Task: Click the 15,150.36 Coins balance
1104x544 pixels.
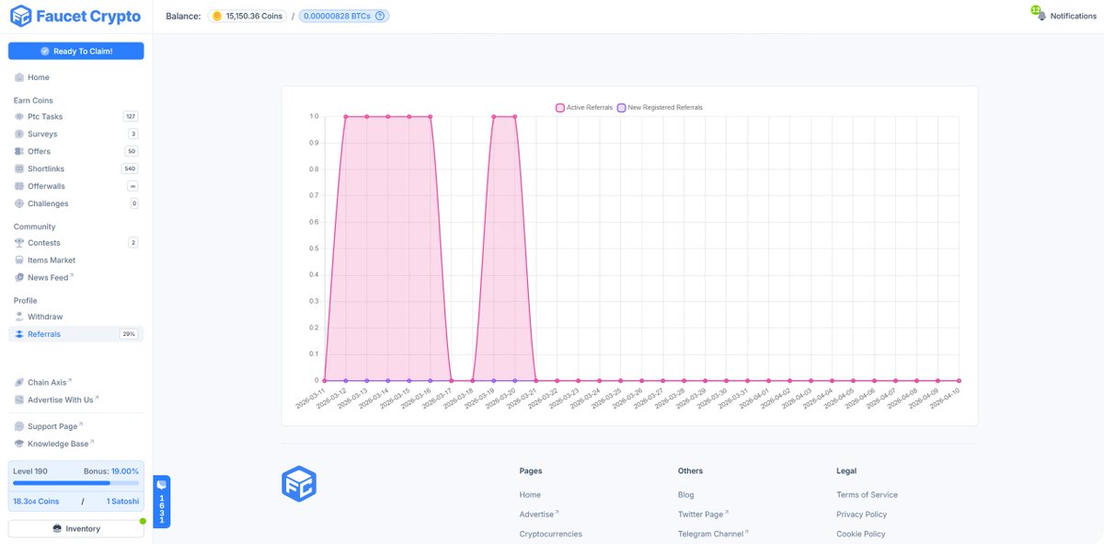Action: (x=247, y=16)
